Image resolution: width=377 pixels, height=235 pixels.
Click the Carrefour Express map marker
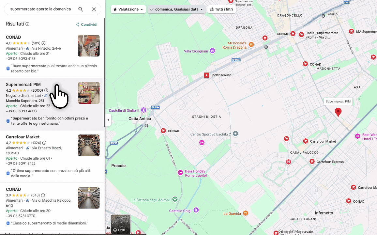coord(312,161)
